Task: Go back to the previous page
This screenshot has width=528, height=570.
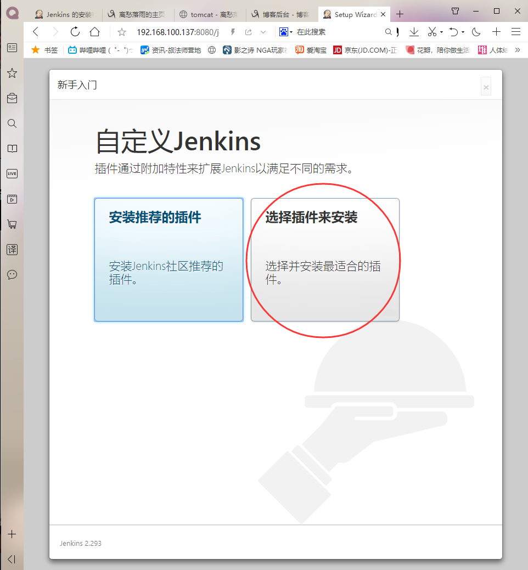Action: [x=36, y=32]
